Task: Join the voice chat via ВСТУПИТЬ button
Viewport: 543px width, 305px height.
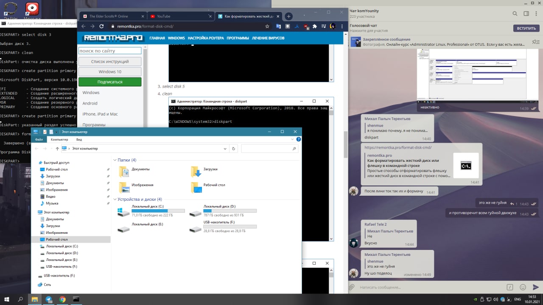Action: point(526,28)
